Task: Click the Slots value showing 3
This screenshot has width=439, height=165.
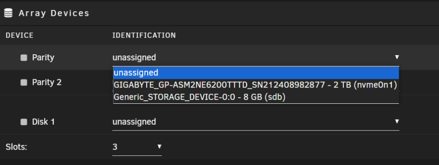Action: click(137, 147)
